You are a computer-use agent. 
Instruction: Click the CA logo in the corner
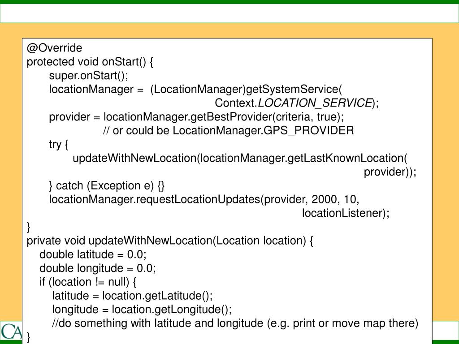[11, 331]
